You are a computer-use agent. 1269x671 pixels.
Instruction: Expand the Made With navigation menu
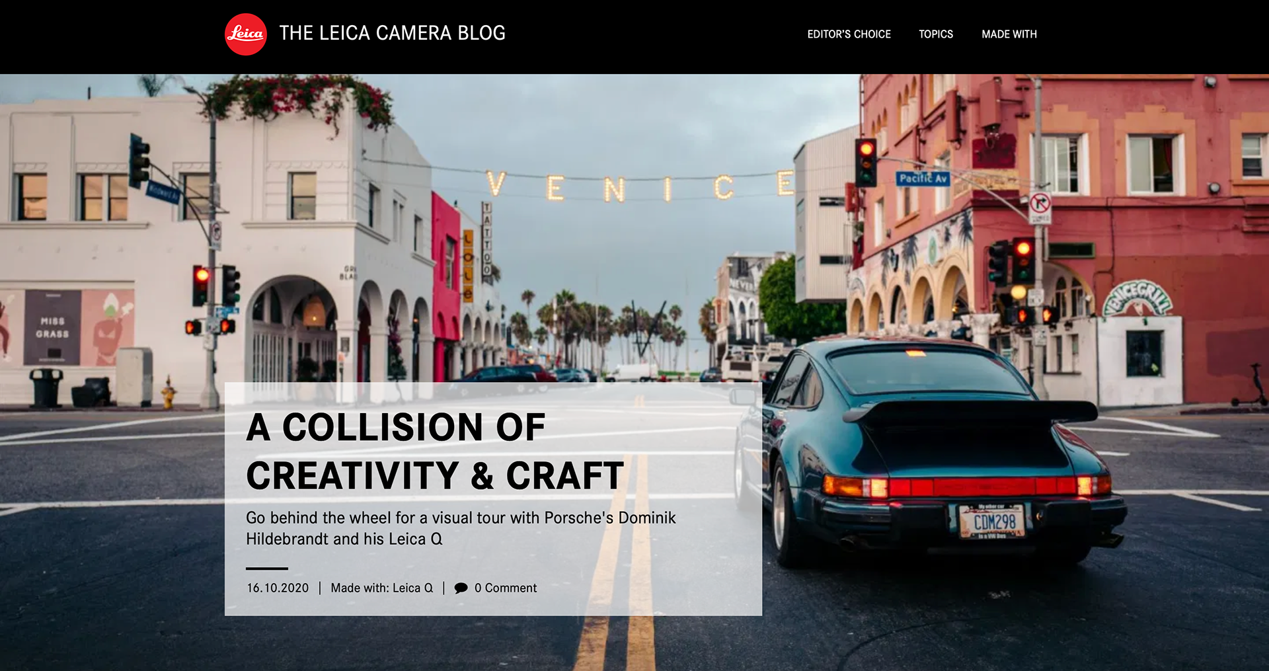point(1009,34)
